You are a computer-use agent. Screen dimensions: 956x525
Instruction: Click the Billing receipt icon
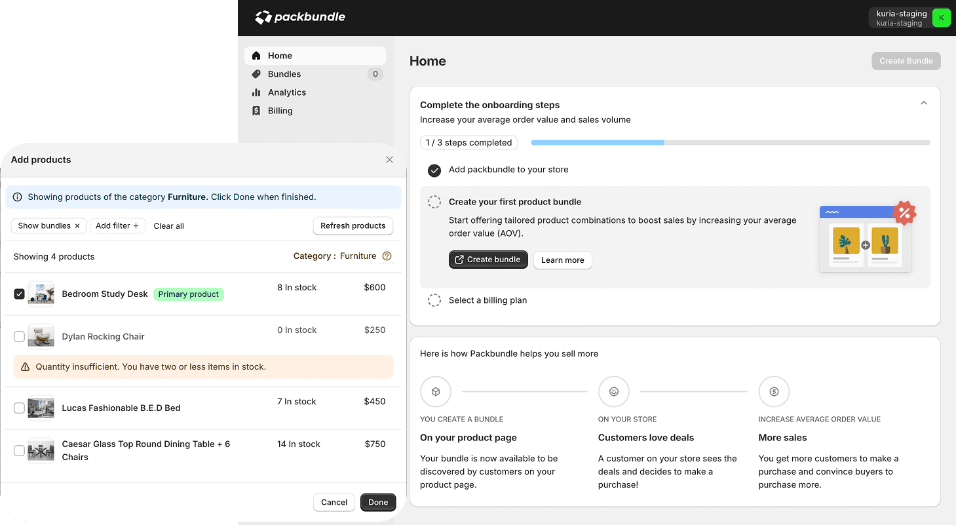256,111
